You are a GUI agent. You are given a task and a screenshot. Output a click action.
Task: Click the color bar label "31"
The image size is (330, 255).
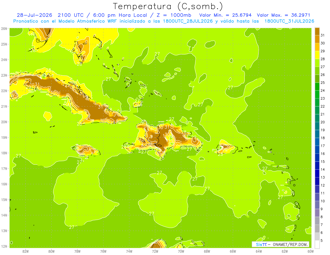click(323, 35)
